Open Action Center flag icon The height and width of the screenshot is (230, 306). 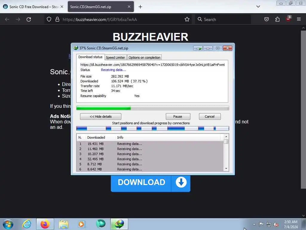point(261,224)
